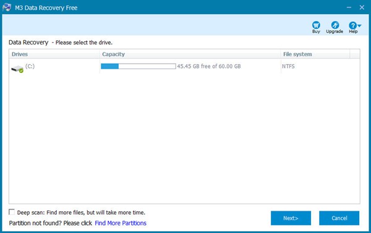Proceed with the Next> button
371x233 pixels.
[x=291, y=218]
